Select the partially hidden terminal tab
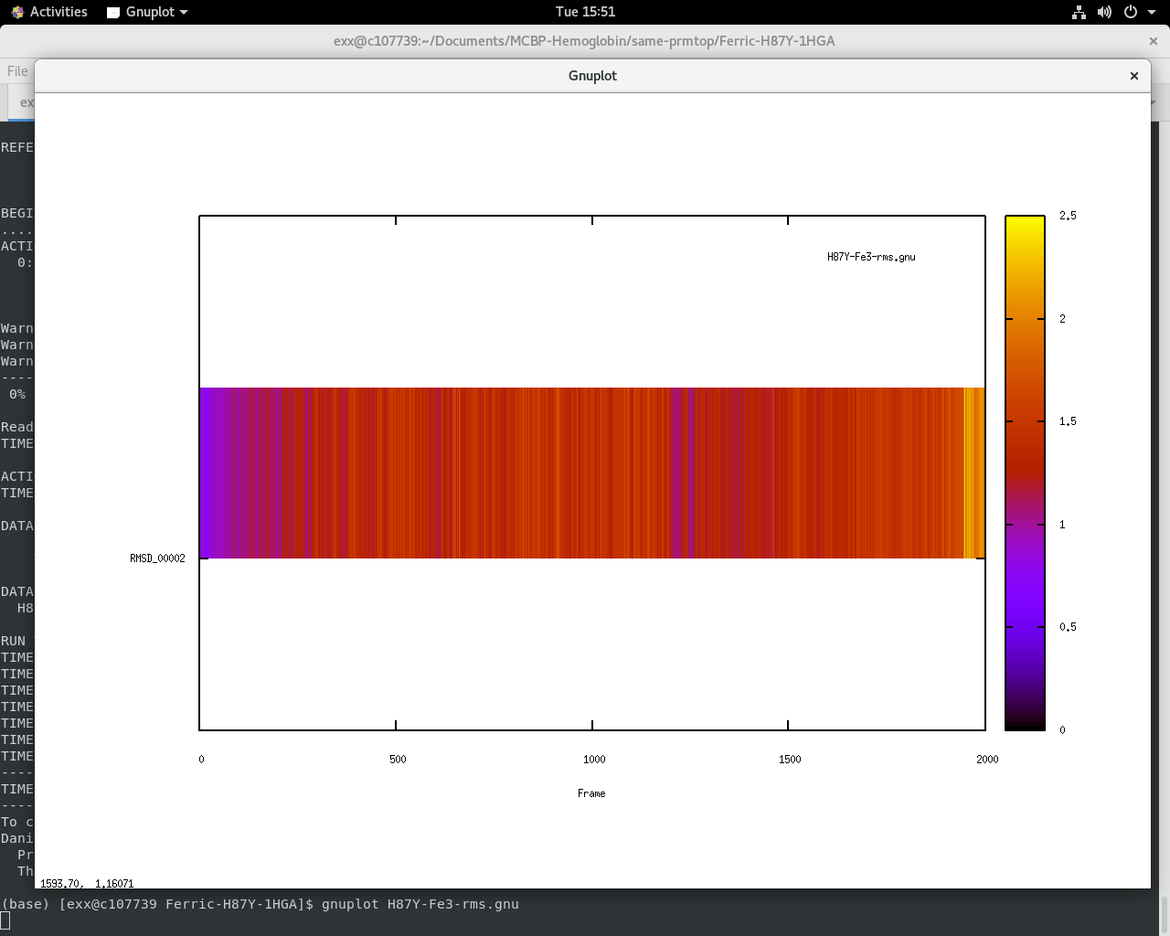The width and height of the screenshot is (1170, 936). point(22,102)
